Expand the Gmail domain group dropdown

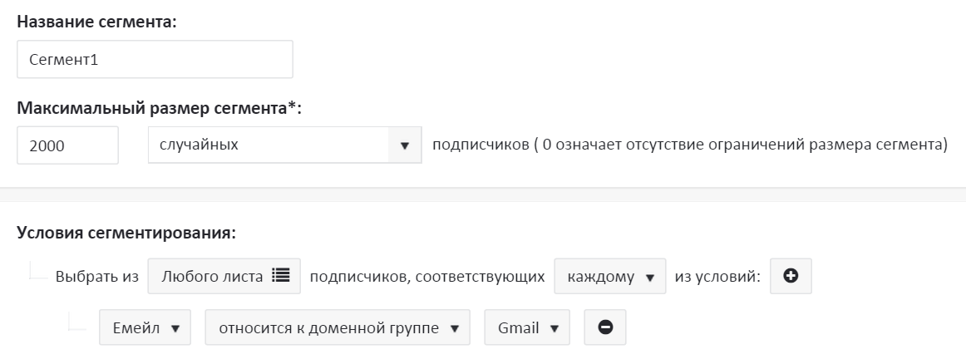point(527,327)
